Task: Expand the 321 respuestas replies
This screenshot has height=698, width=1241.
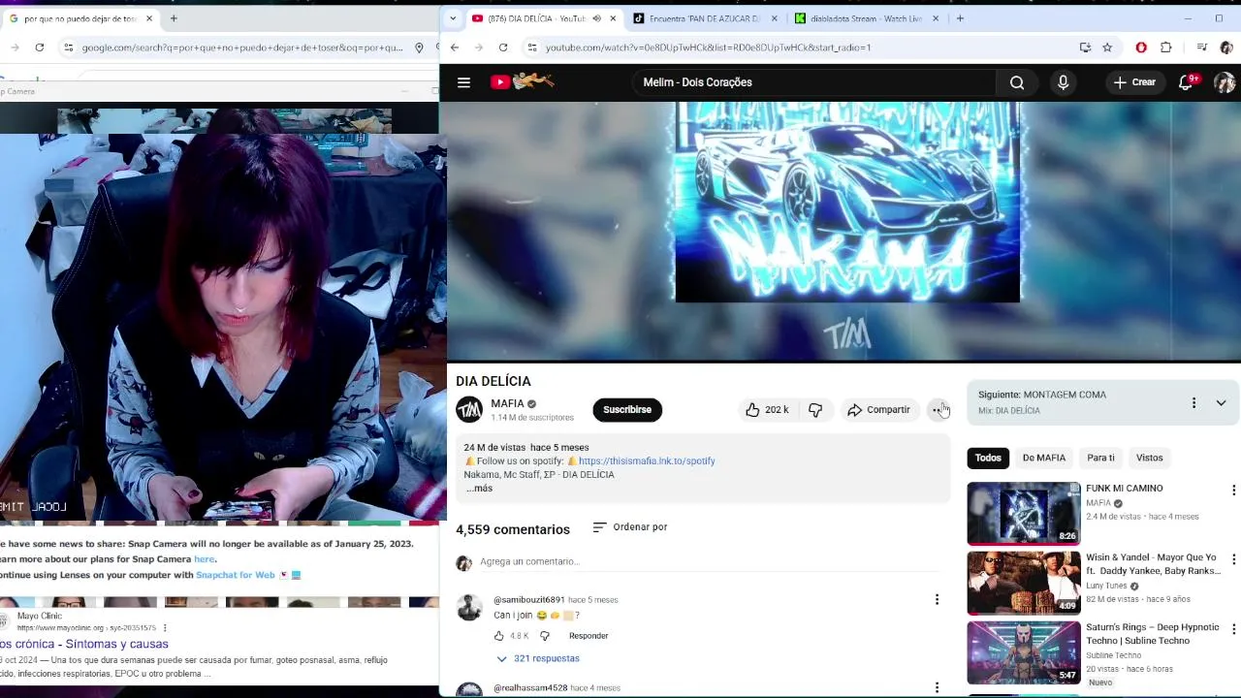Action: click(x=538, y=658)
